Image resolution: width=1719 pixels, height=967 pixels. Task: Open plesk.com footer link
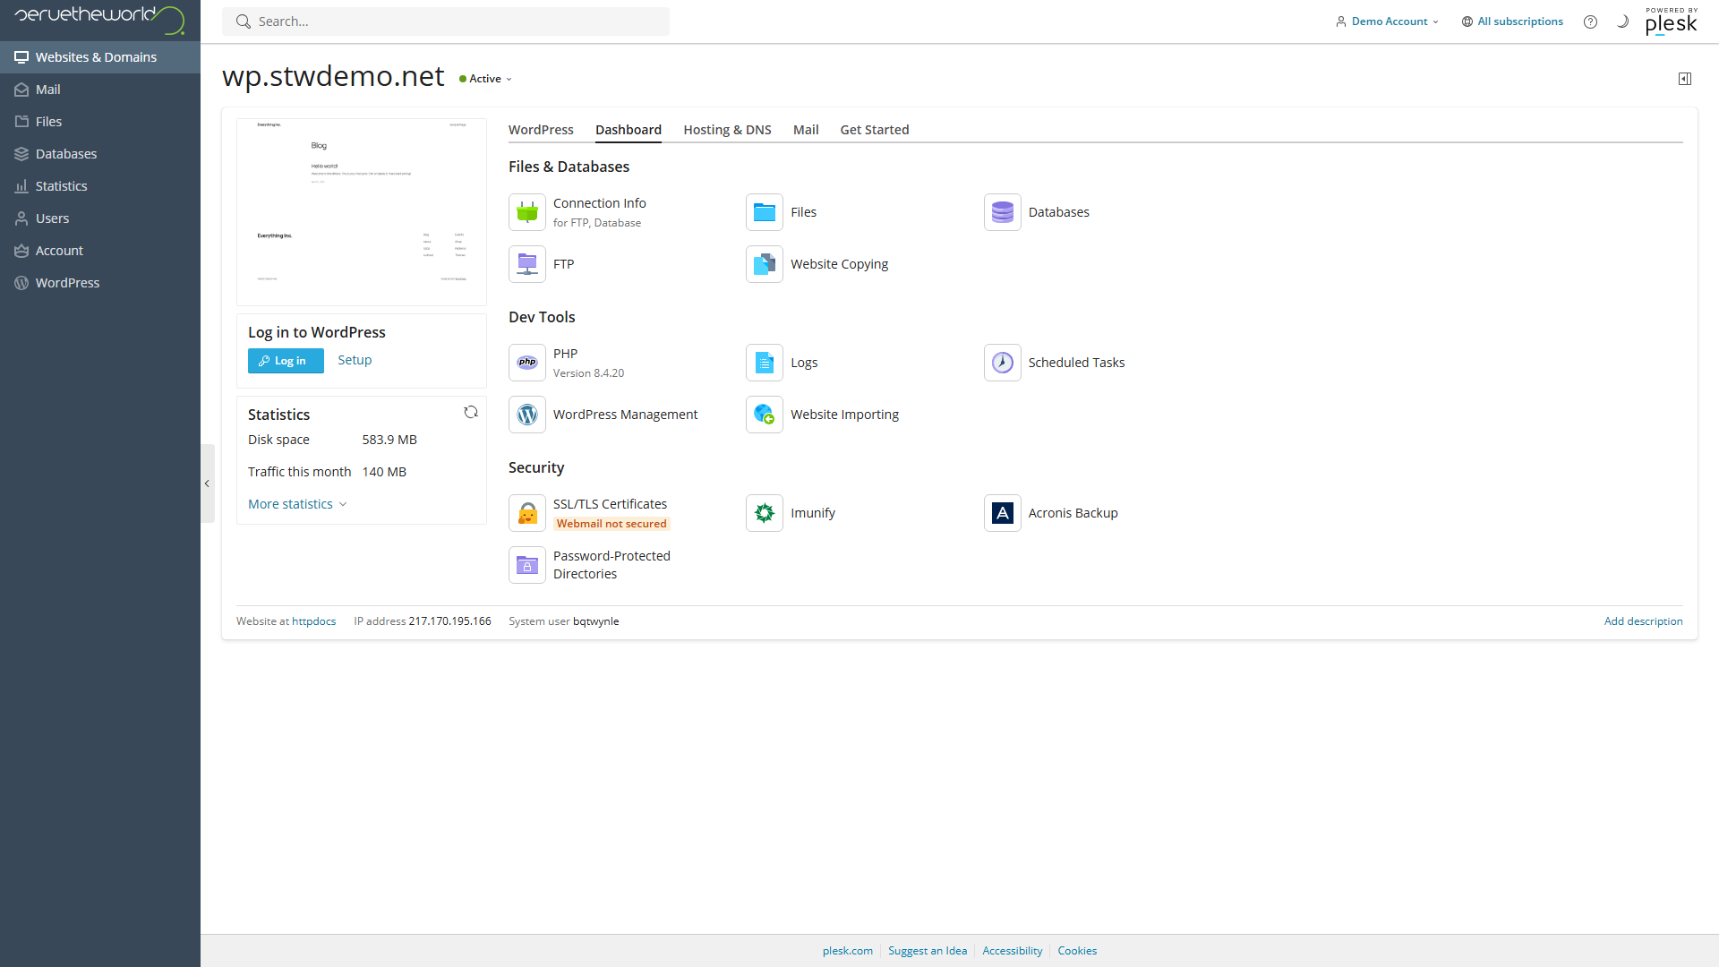(848, 951)
